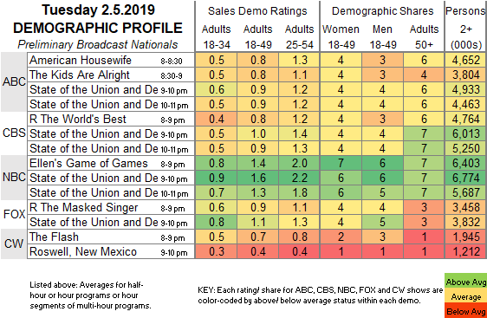Click R The Masked Singer row title
The width and height of the screenshot is (487, 318).
coord(83,207)
